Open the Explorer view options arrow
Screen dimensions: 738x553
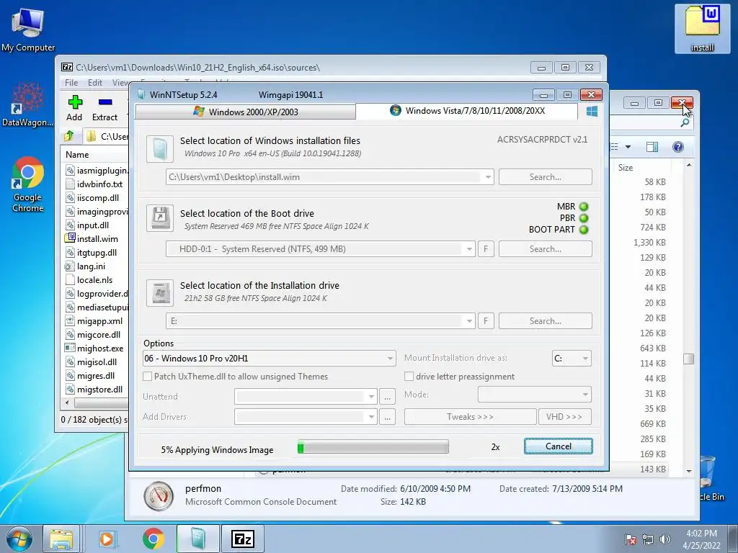tap(628, 147)
